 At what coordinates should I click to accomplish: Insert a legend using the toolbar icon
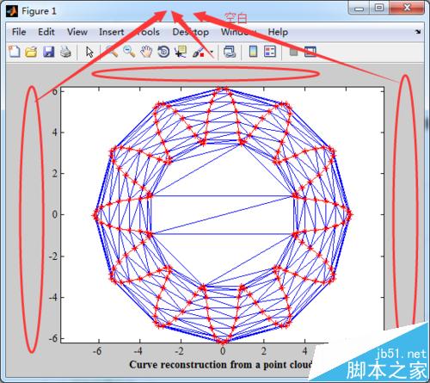point(270,52)
